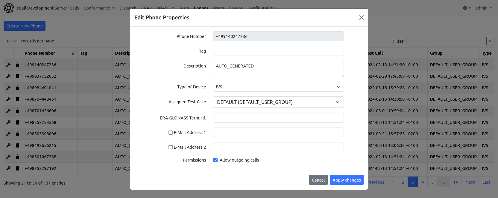Open the Calls menu item
The width and height of the screenshot is (498, 198).
(x=74, y=8)
